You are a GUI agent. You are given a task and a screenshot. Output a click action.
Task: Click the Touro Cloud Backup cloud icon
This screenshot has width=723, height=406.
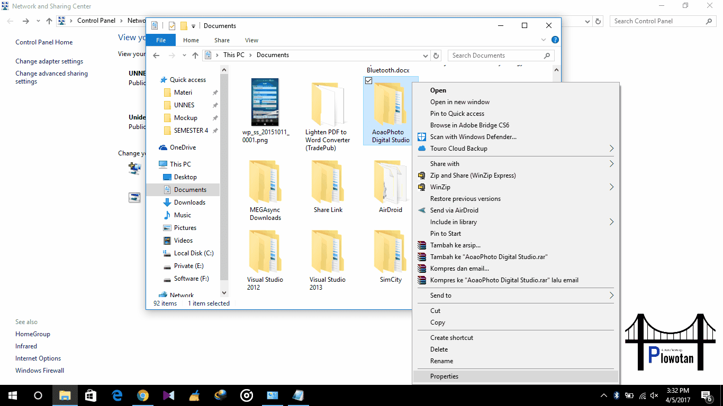(x=422, y=149)
